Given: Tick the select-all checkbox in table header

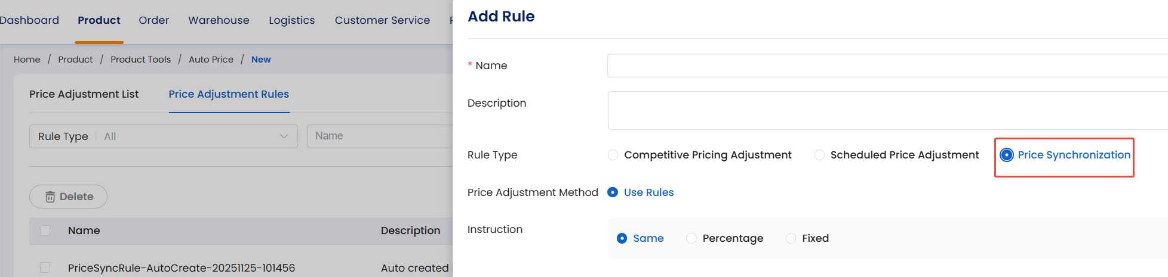Looking at the screenshot, I should coord(45,231).
